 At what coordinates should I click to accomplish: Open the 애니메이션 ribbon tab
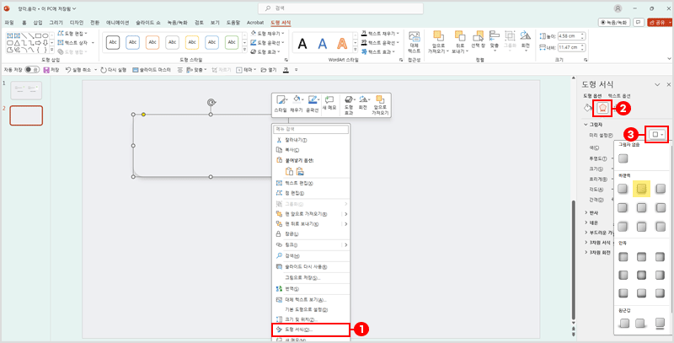point(117,23)
